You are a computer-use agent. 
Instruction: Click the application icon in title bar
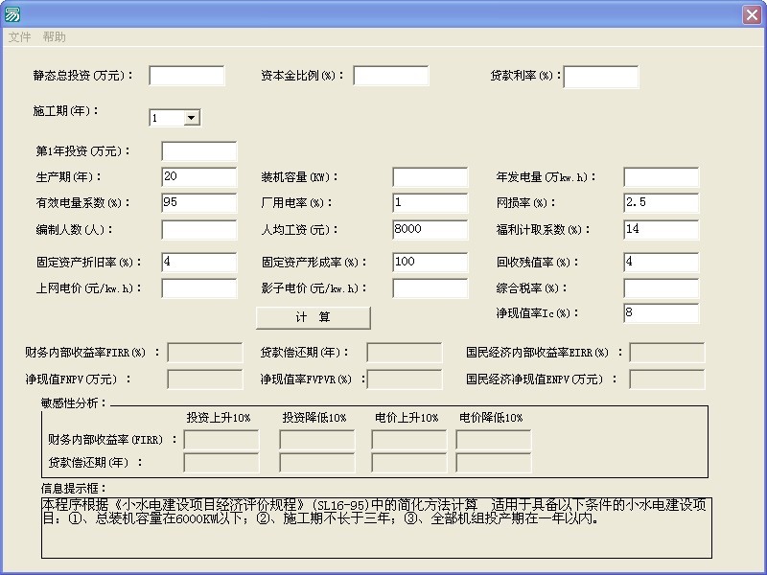click(12, 14)
